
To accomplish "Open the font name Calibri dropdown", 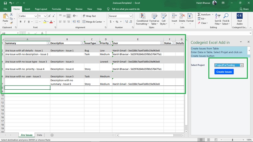I will [36, 16].
